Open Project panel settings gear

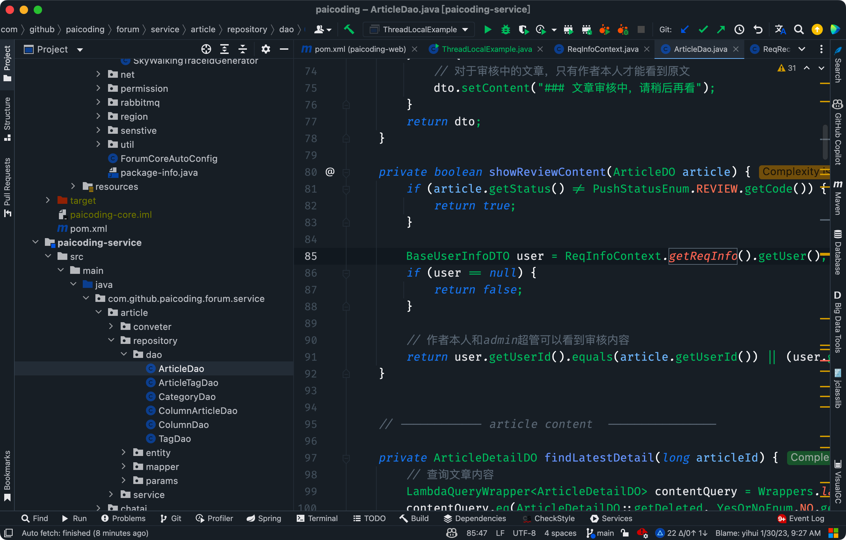(266, 49)
